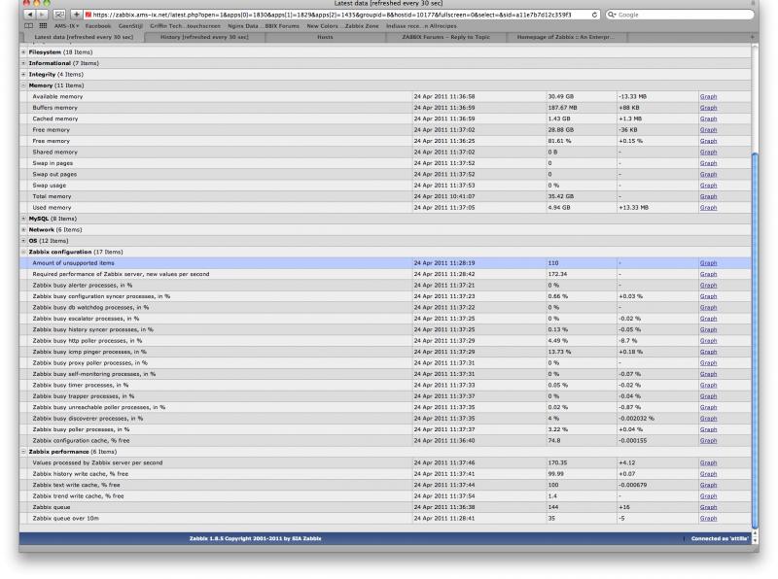This screenshot has width=778, height=579.
Task: Click the 35.42 GB total memory value
Action: (561, 196)
